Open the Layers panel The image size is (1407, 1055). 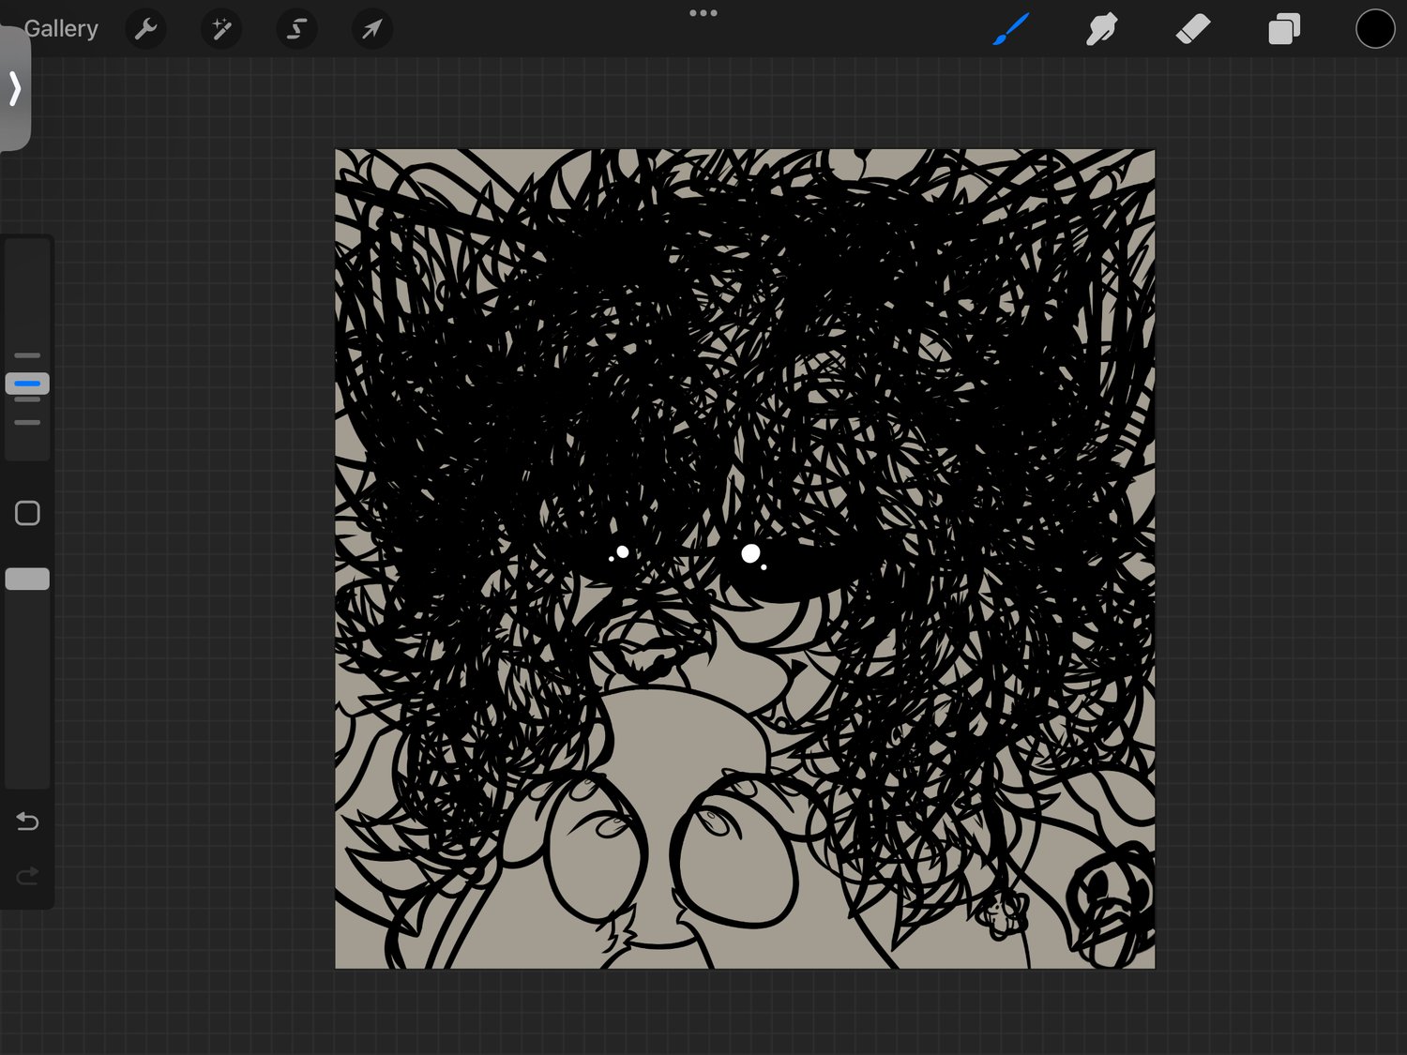pos(1284,29)
